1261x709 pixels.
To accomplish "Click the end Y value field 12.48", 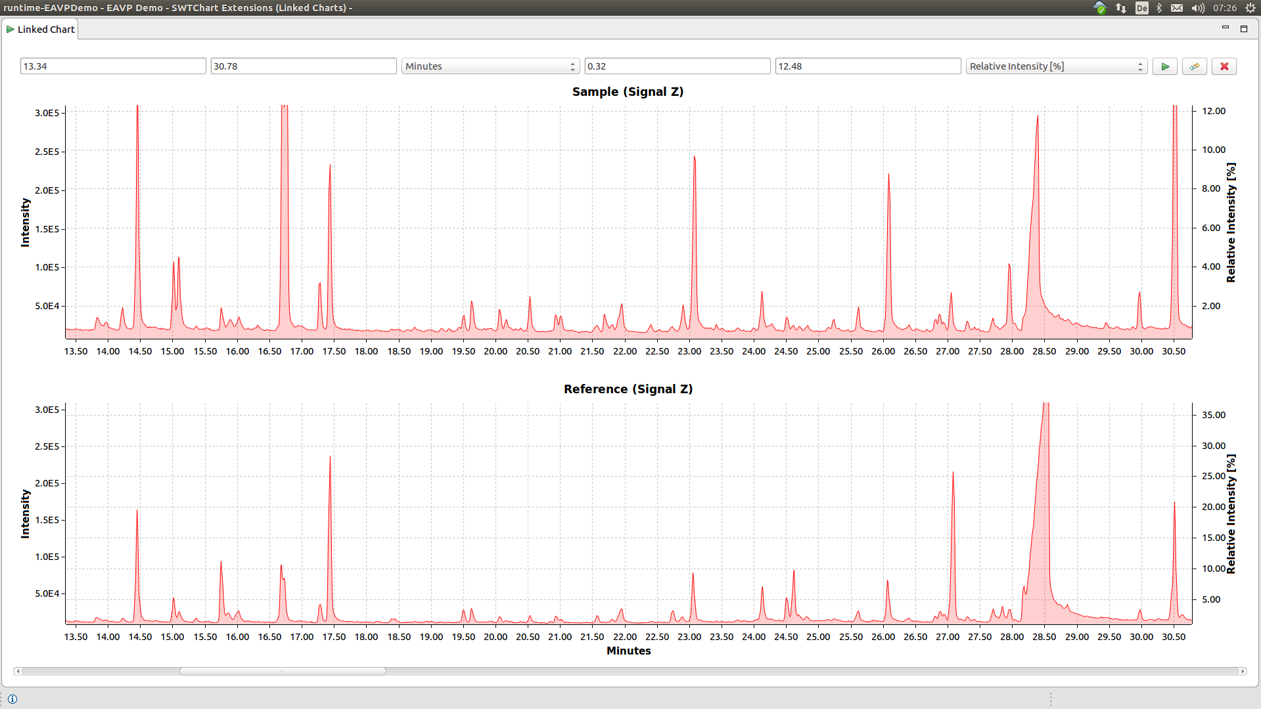I will coord(868,66).
